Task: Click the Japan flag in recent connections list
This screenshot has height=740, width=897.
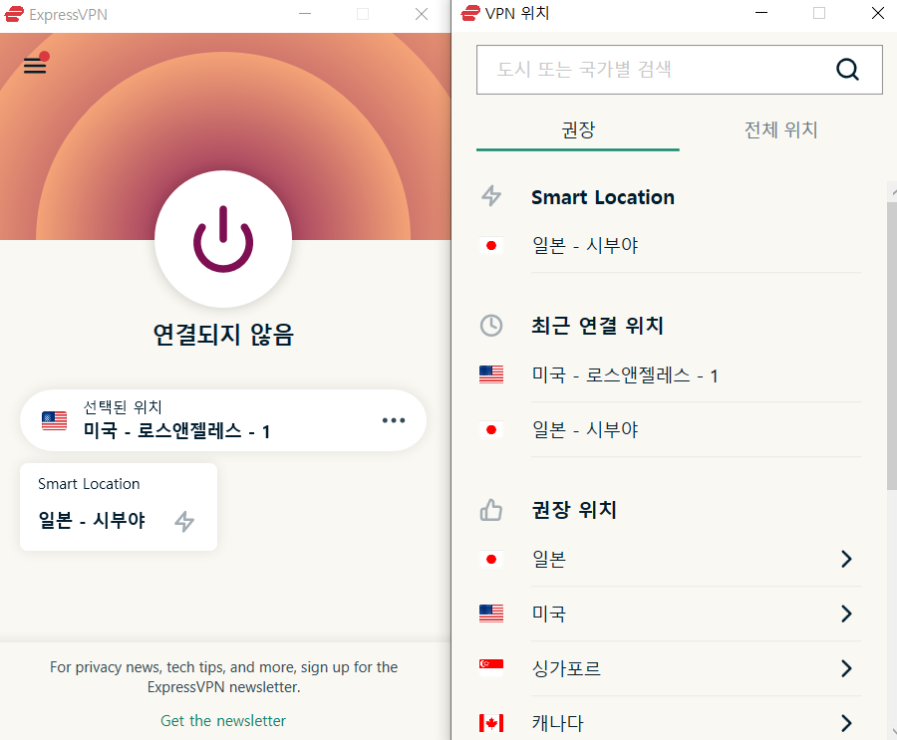Action: (x=490, y=430)
